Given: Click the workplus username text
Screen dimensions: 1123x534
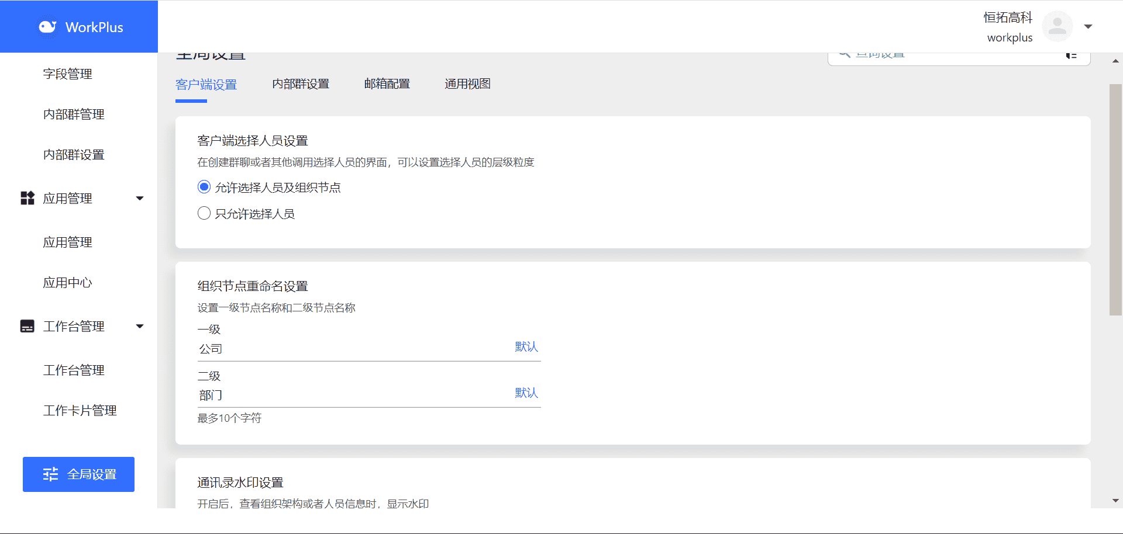Looking at the screenshot, I should 1010,38.
